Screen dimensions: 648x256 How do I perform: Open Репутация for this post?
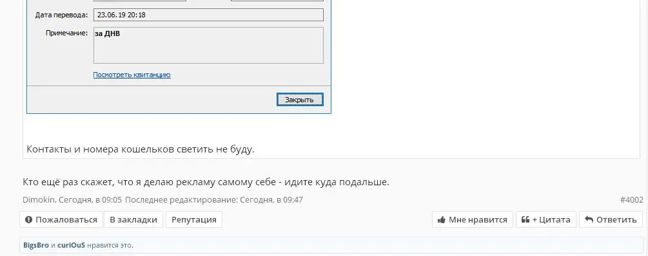[x=194, y=219]
